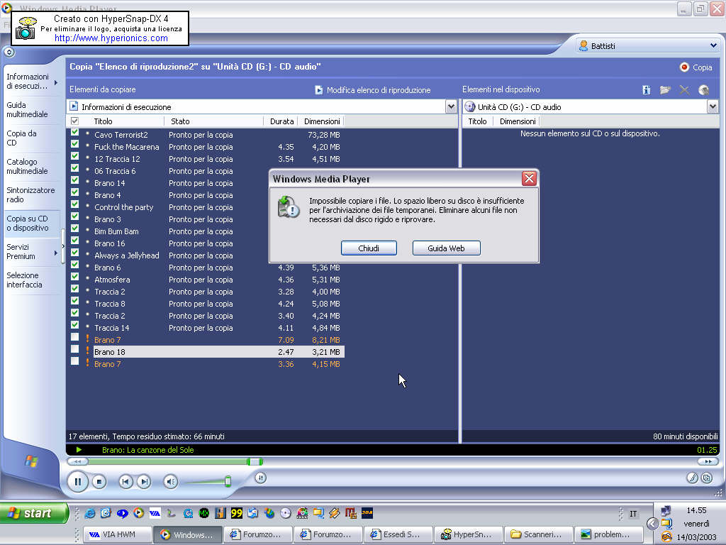Click the rewind icon at seek bar start
The height and width of the screenshot is (545, 726).
coord(77,461)
